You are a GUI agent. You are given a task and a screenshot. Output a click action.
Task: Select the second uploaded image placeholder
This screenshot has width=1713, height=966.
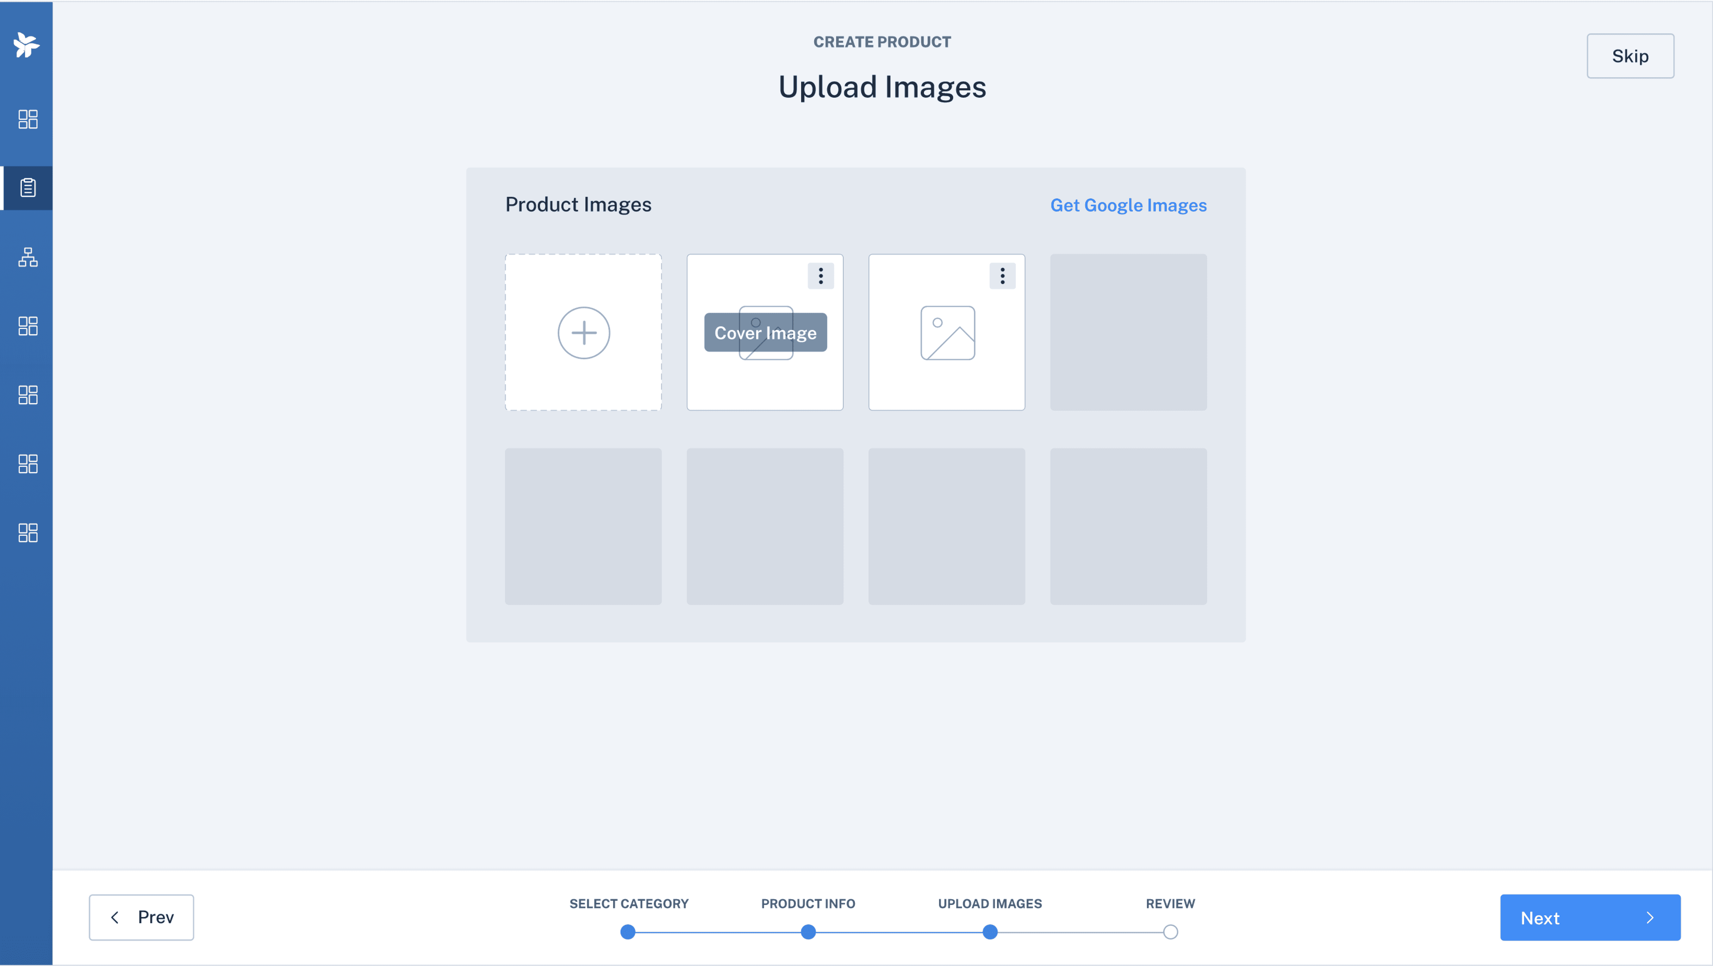(947, 333)
